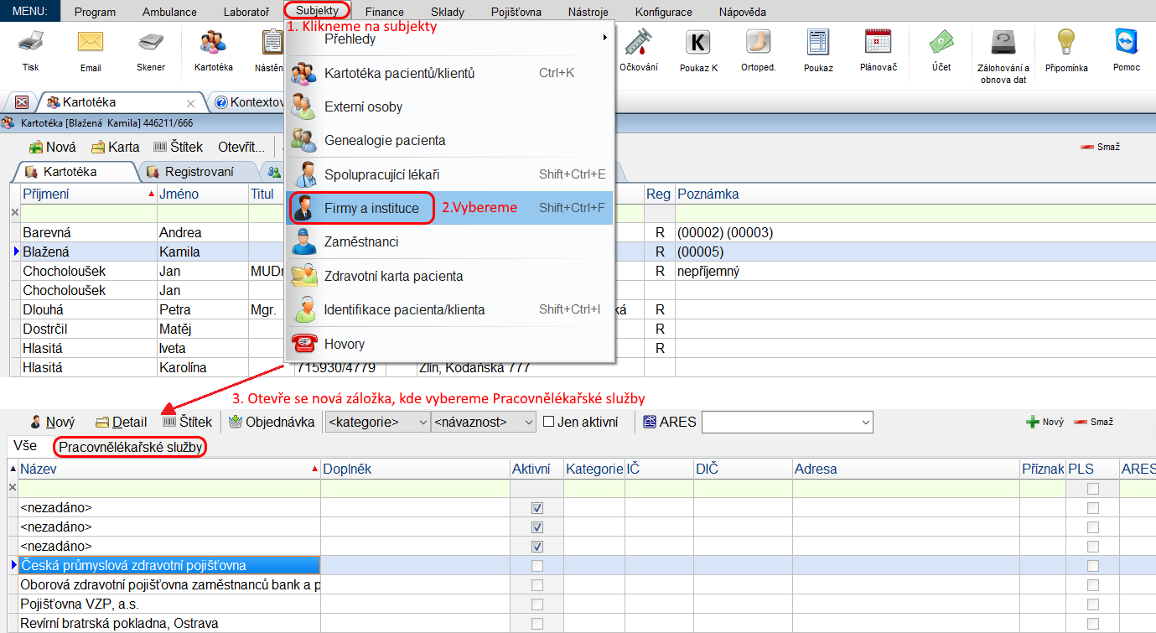Click the Připomínka lightbulb icon
The width and height of the screenshot is (1156, 633).
(x=1065, y=43)
